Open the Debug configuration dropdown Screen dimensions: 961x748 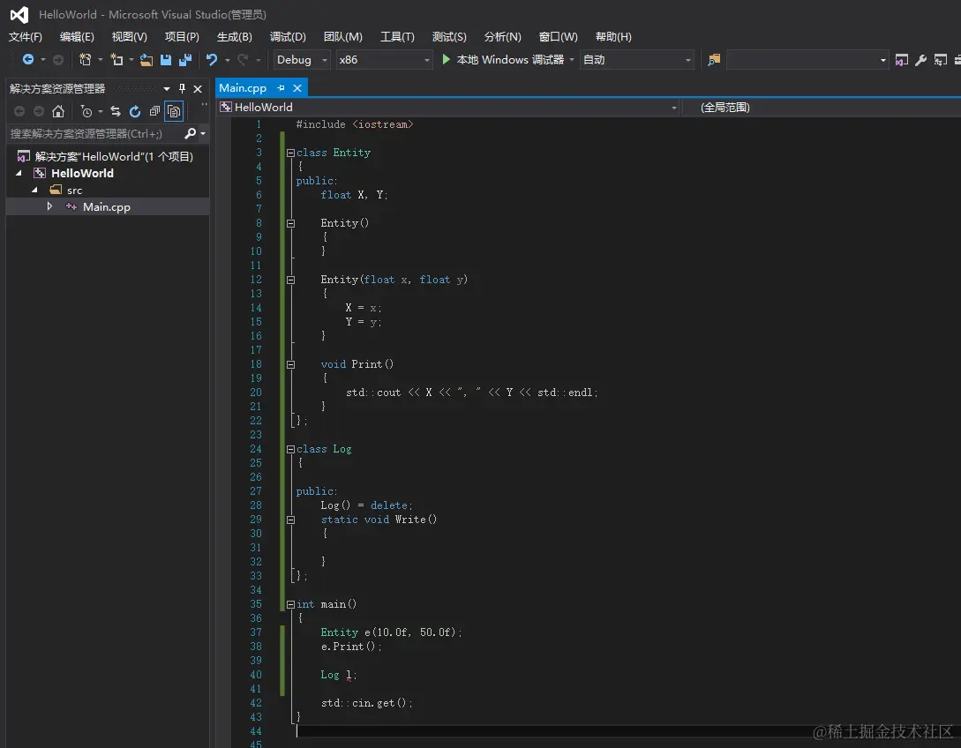click(x=302, y=60)
